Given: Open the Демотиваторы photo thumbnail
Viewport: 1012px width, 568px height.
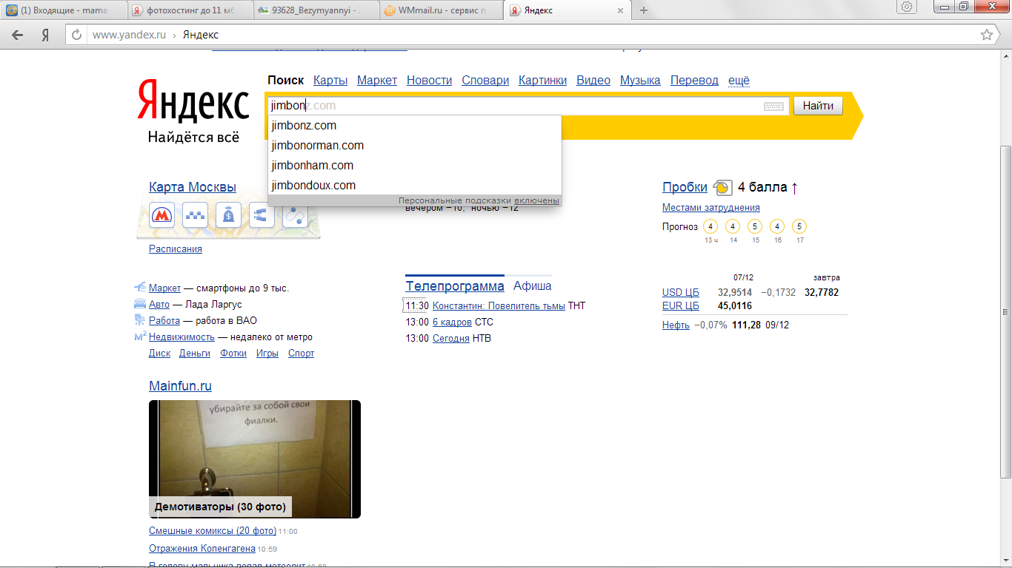Looking at the screenshot, I should [x=255, y=459].
